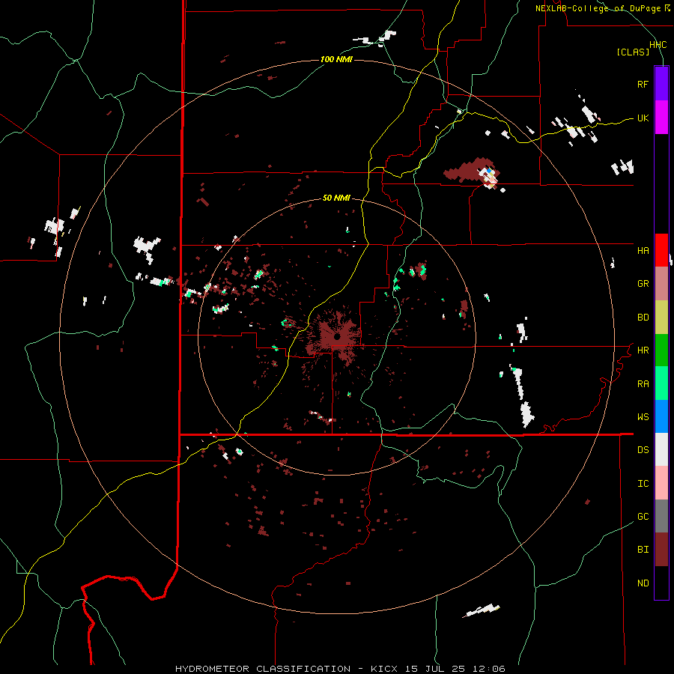Click the "UK" legend label
Image resolution: width=674 pixels, height=674 pixels.
643,118
